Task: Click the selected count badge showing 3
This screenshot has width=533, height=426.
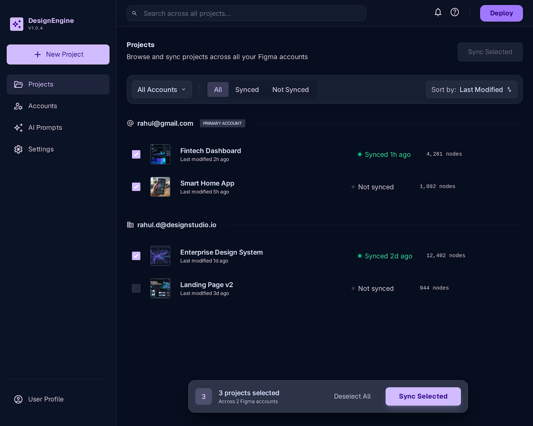Action: pyautogui.click(x=204, y=396)
